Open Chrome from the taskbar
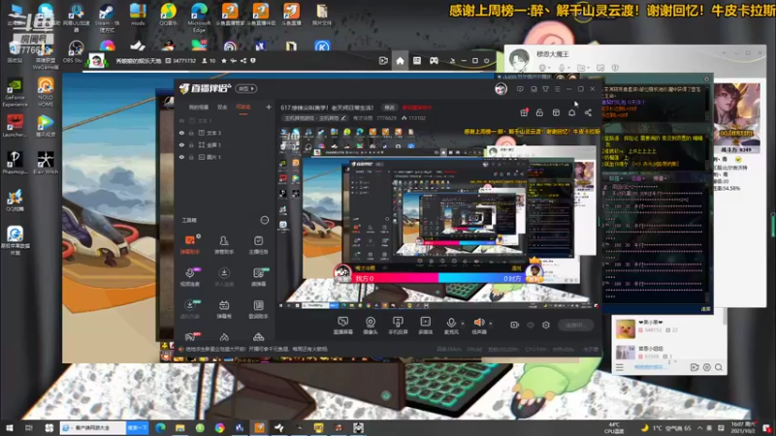 coord(220,427)
